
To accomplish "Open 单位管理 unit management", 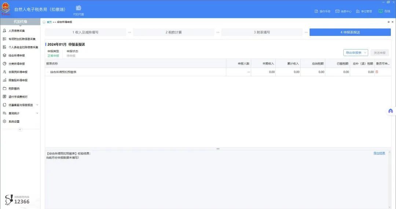I will tap(358, 11).
